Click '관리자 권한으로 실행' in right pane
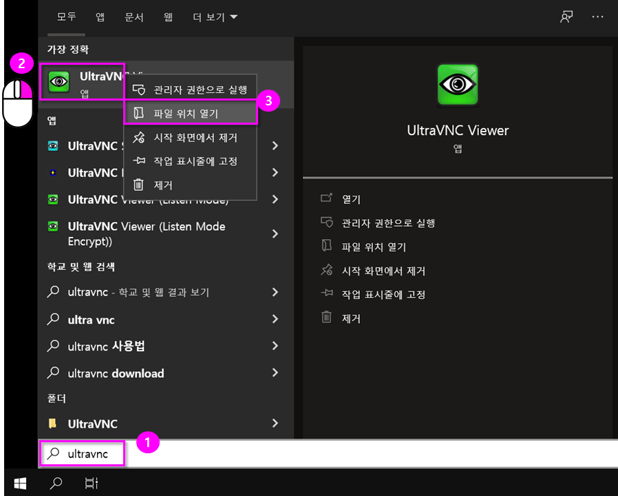618x496 pixels. click(388, 223)
